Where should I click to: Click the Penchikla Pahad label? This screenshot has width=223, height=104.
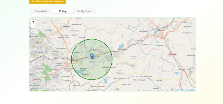point(187,33)
